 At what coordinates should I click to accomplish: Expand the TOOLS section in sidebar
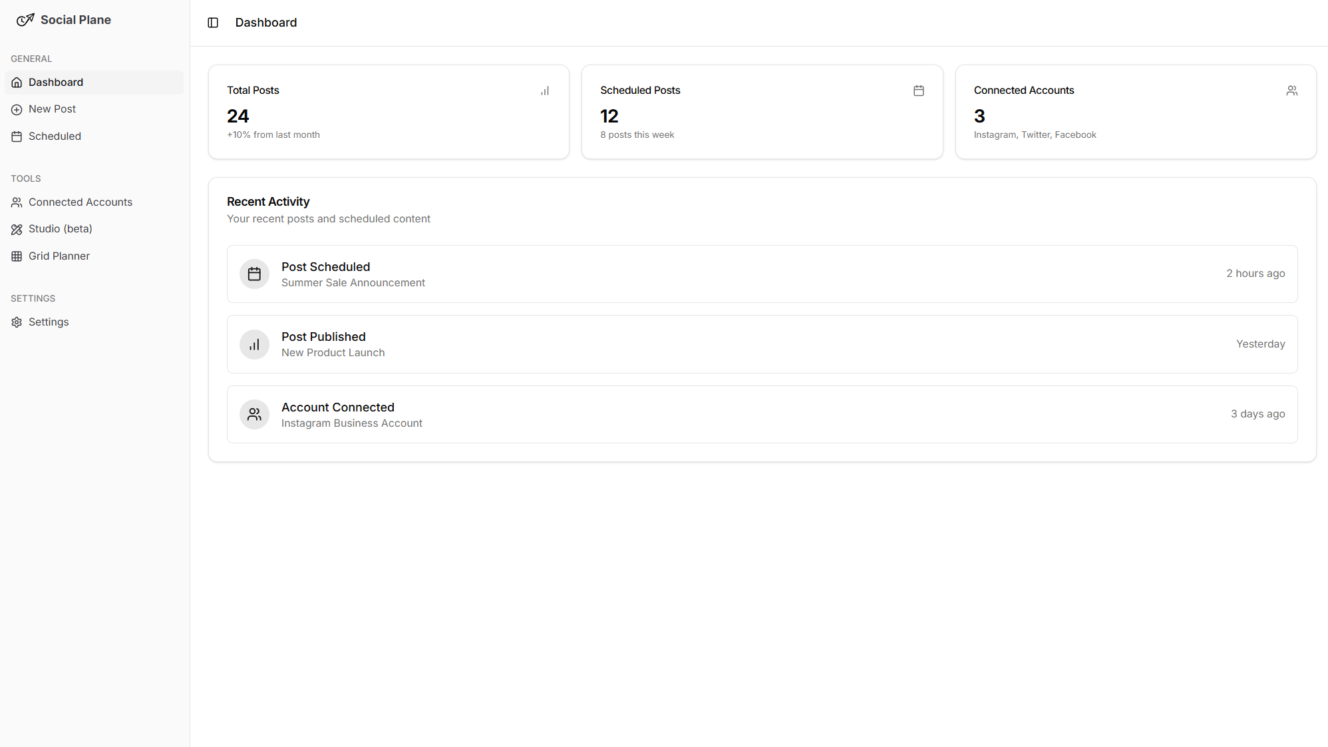(x=25, y=178)
